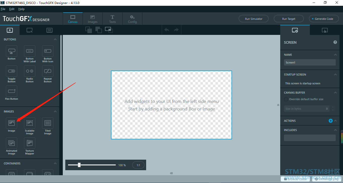Click the Size in bytes field
Image resolution: width=343 pixels, height=183 pixels.
pos(307,109)
